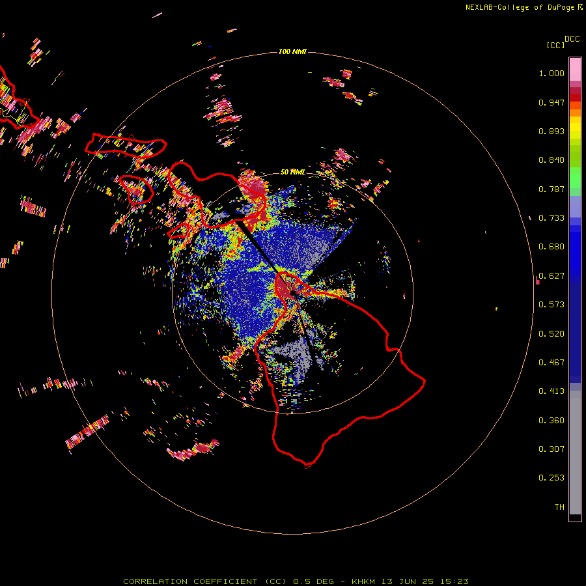Select the 0.5 DEG elevation text
Viewport: 586px width, 586px height.
314,581
